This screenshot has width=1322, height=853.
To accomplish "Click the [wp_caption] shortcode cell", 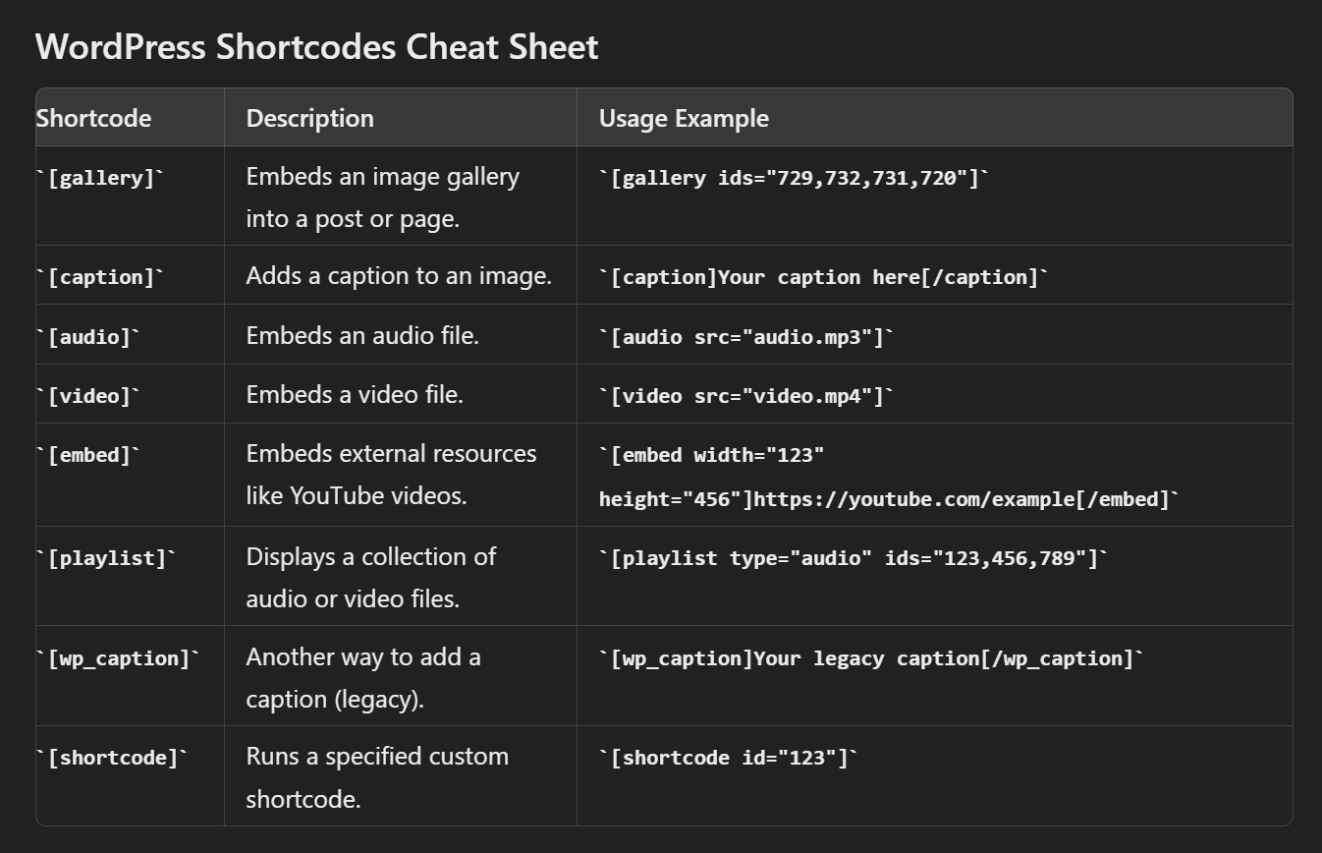I will tap(118, 658).
